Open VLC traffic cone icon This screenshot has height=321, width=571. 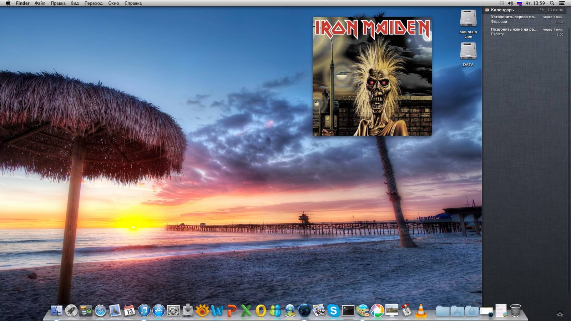[421, 311]
